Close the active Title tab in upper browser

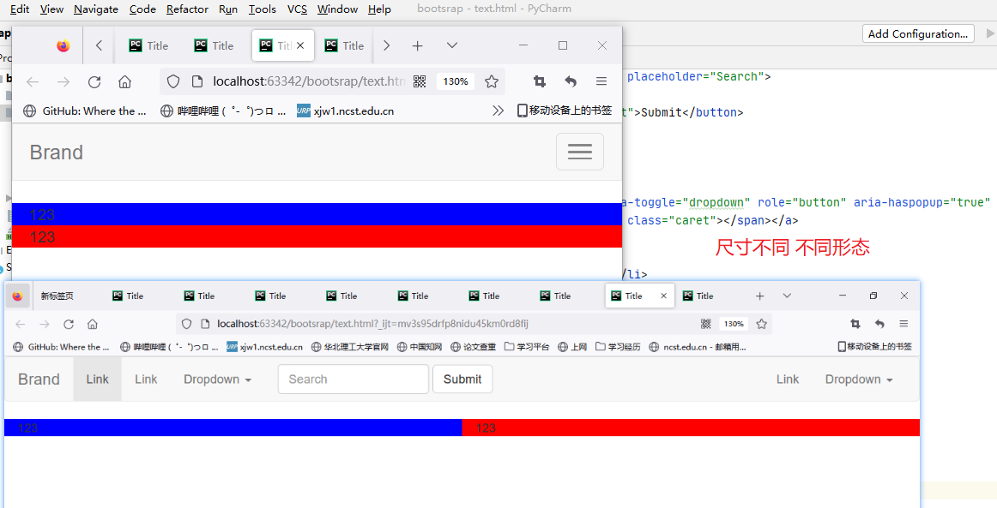point(300,45)
